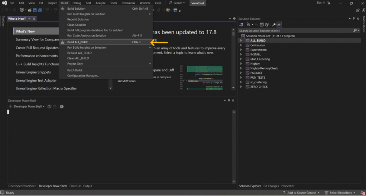Click the Pending Changes Filter clock icon

248,25
